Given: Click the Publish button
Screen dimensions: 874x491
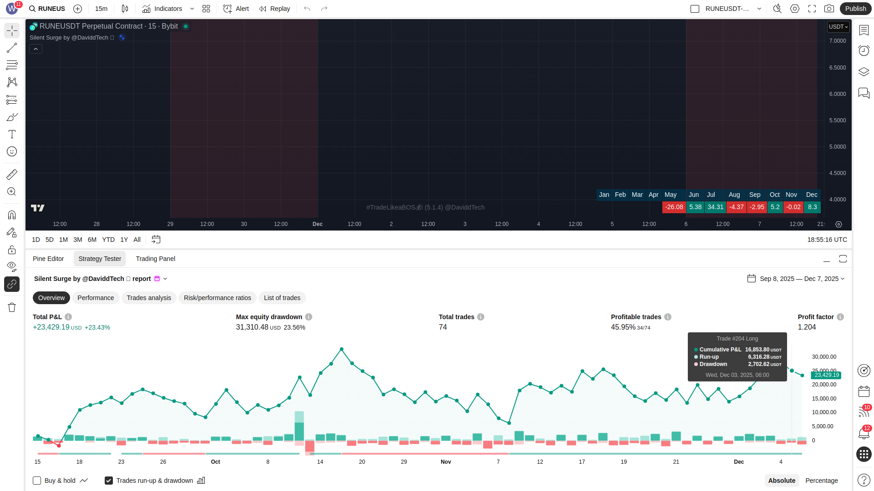Looking at the screenshot, I should [x=855, y=9].
